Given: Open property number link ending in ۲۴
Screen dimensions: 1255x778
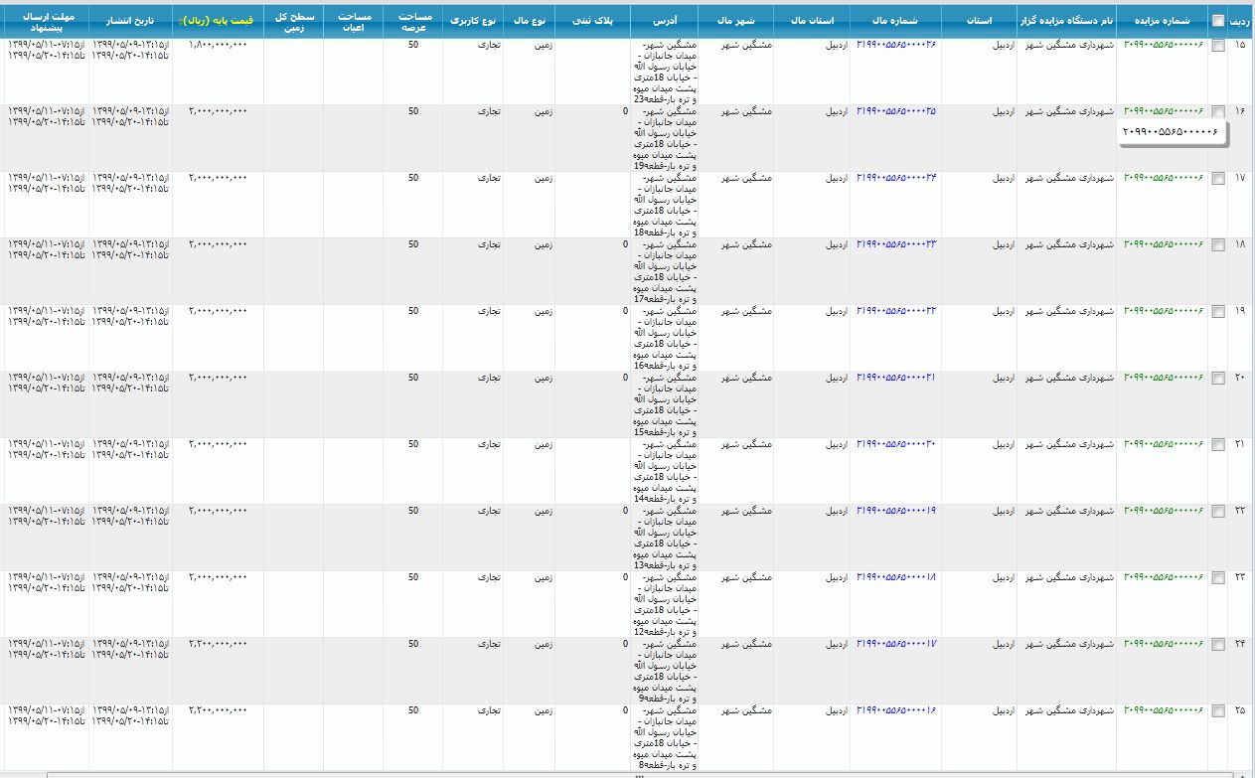Looking at the screenshot, I should tap(896, 178).
